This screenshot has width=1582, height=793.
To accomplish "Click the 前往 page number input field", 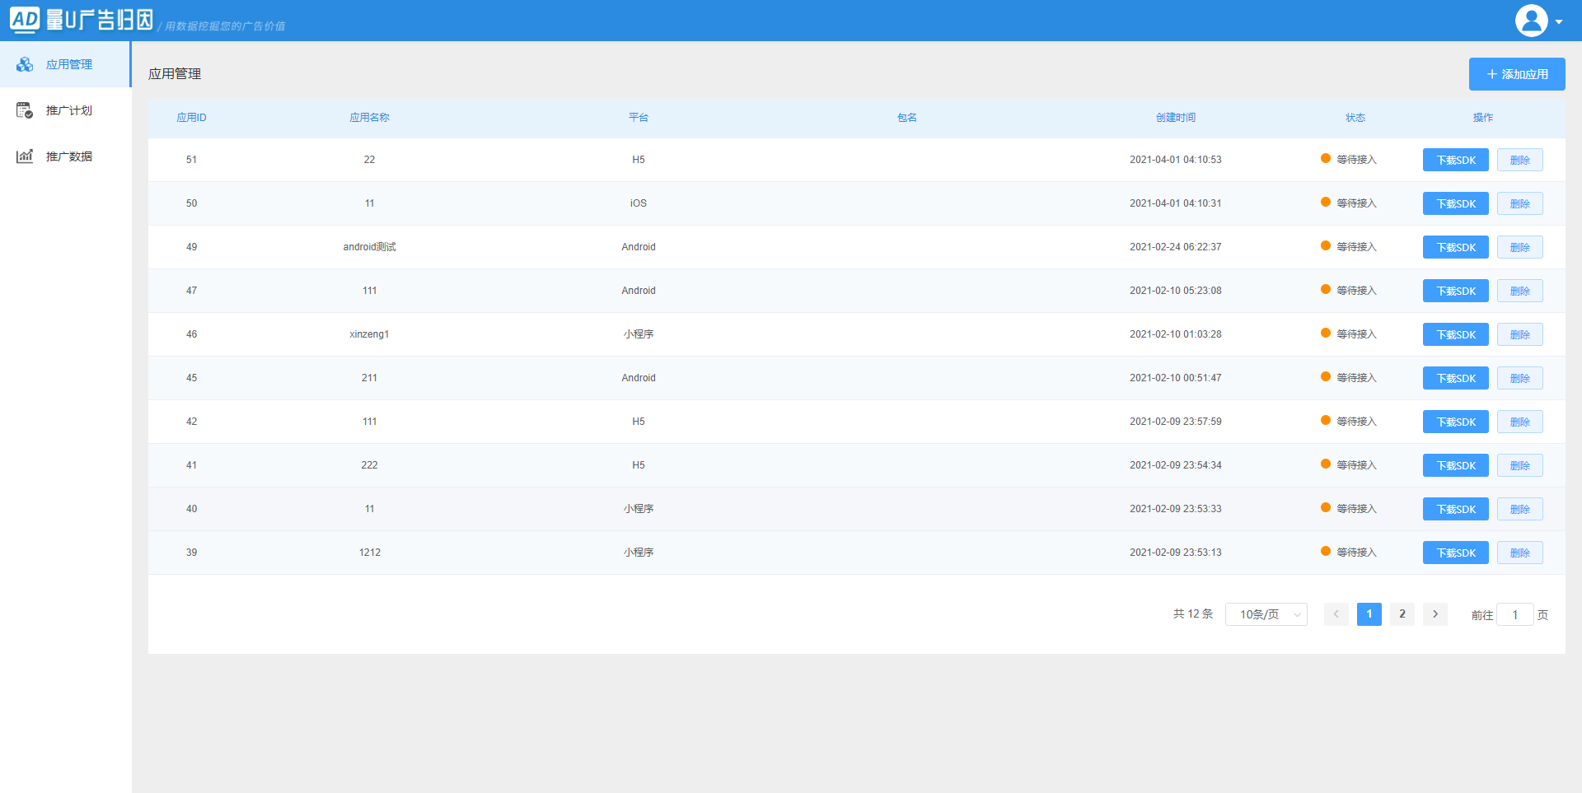I will [1514, 614].
